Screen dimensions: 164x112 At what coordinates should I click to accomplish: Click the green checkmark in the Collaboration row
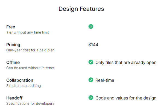point(91,80)
